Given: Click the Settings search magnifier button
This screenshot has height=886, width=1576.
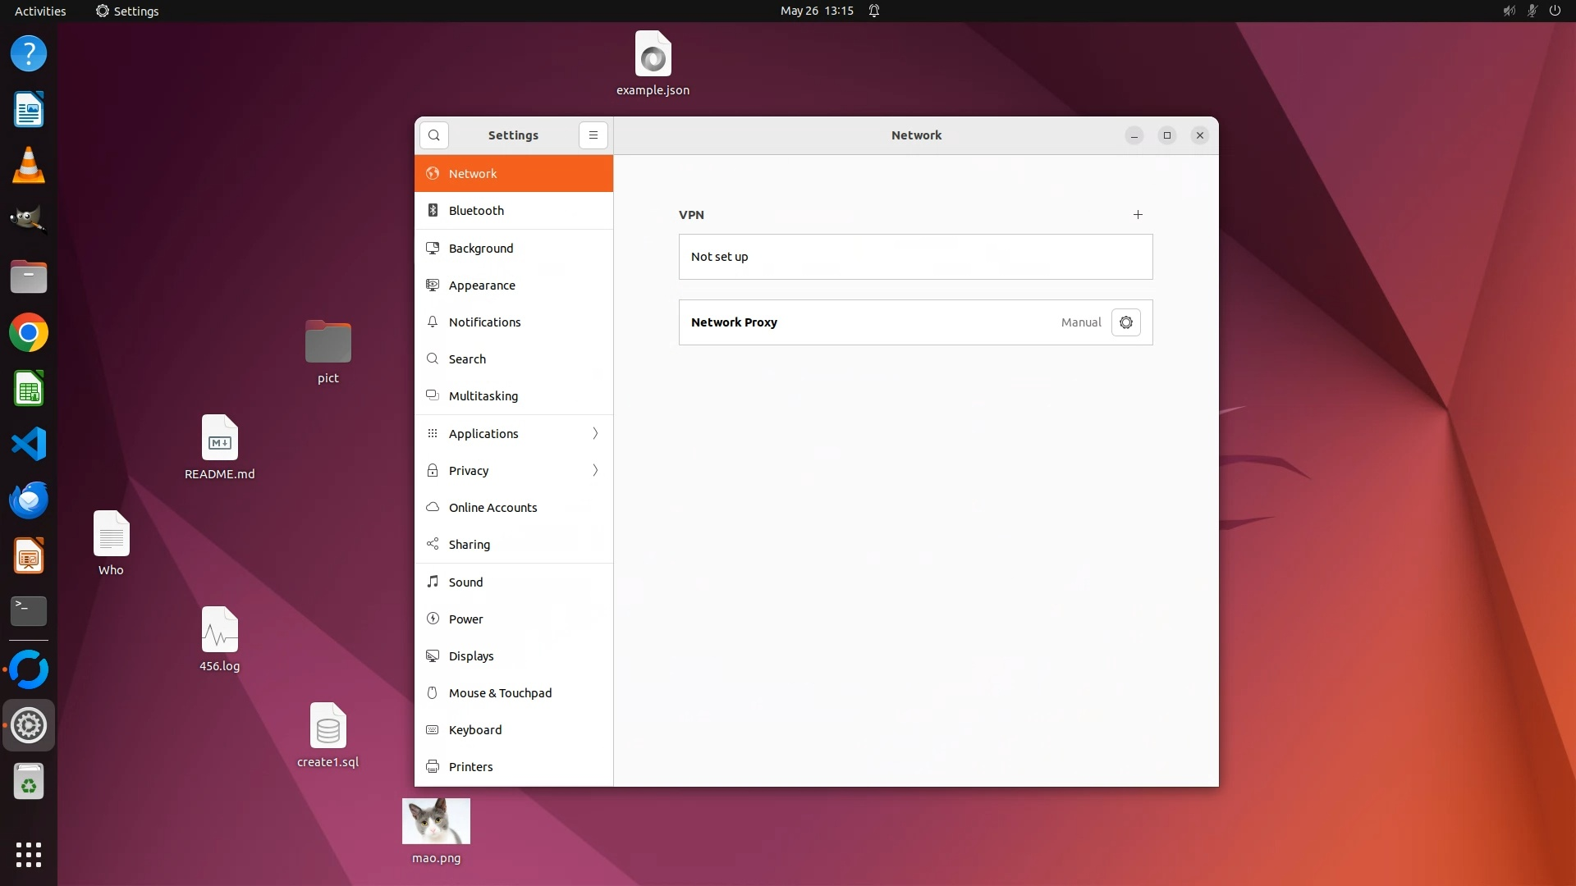Looking at the screenshot, I should pyautogui.click(x=434, y=135).
